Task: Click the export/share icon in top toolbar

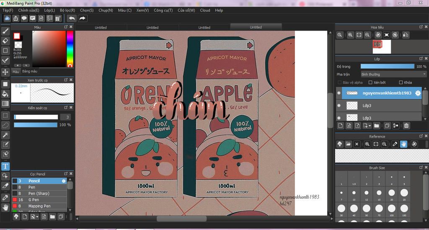Action: 16,18
